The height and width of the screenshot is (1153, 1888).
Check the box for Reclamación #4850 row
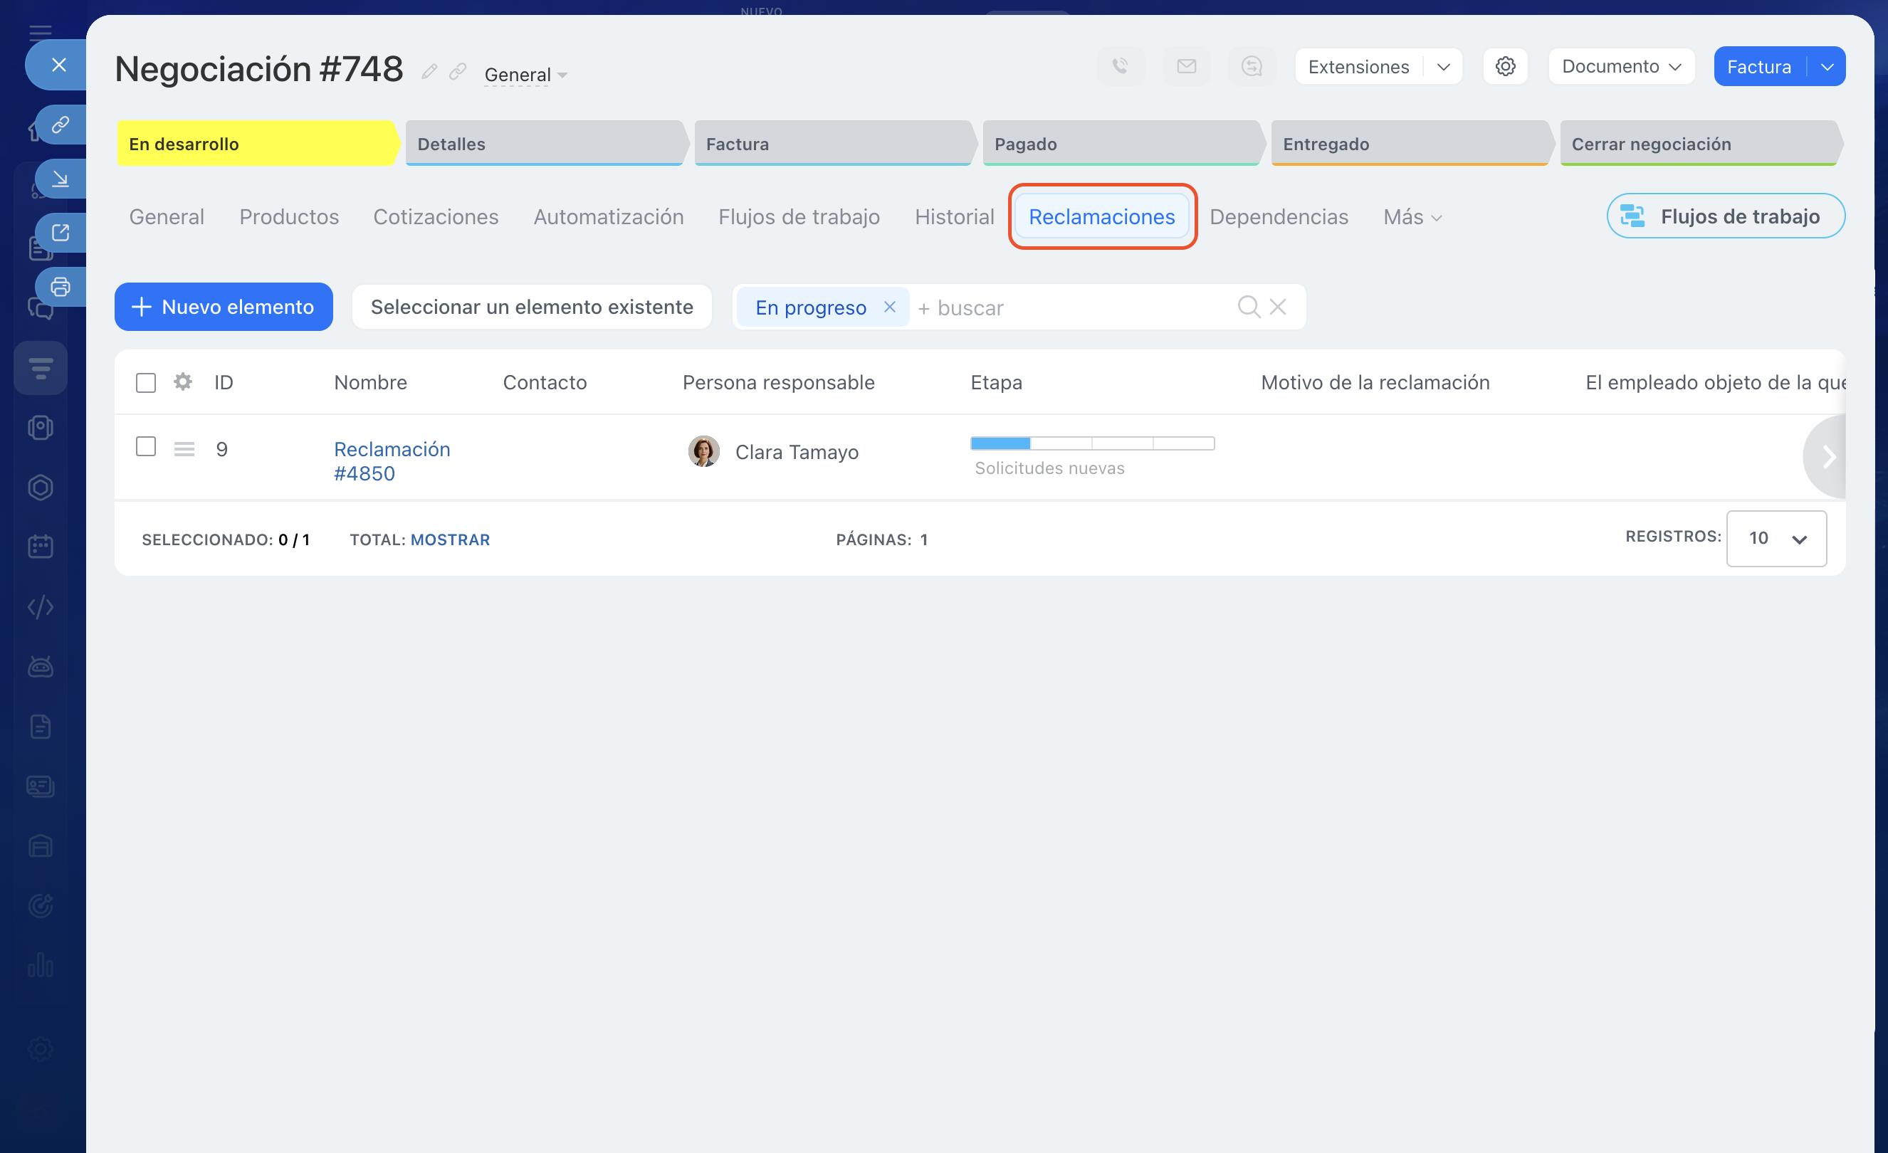pos(145,447)
